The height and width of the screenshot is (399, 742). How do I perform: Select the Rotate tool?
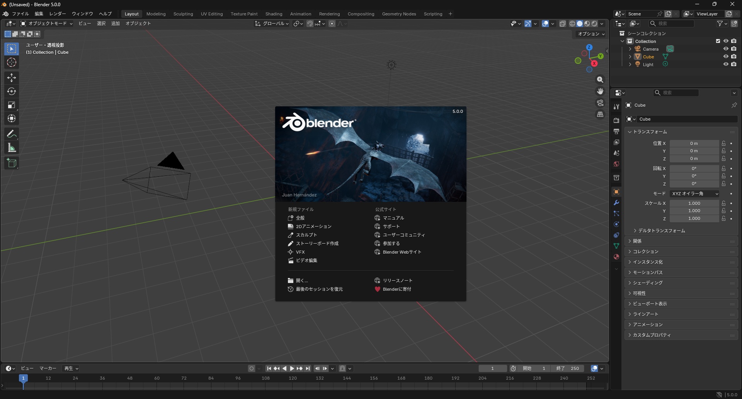(x=12, y=91)
